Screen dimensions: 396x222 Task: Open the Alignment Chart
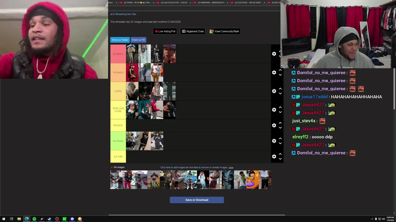pyautogui.click(x=193, y=31)
